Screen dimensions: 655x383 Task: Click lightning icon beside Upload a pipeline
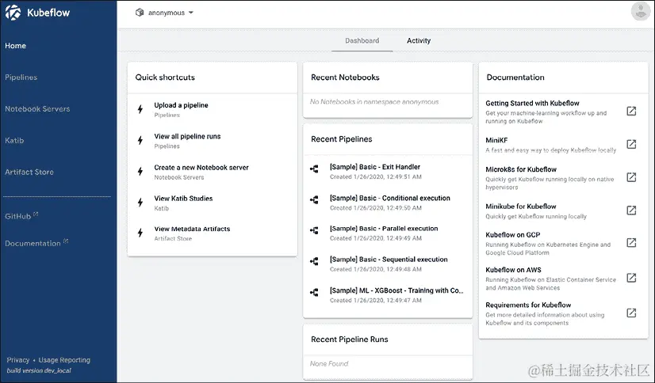point(140,109)
